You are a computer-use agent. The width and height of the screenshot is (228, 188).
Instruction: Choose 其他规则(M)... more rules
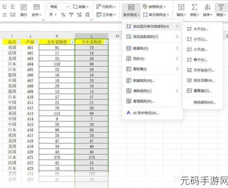203,102
